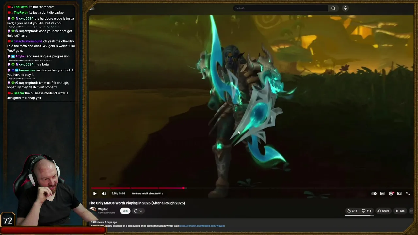Screen dimensions: 418x235
Task: Toggle subtitles/captions button
Action: click(382, 194)
